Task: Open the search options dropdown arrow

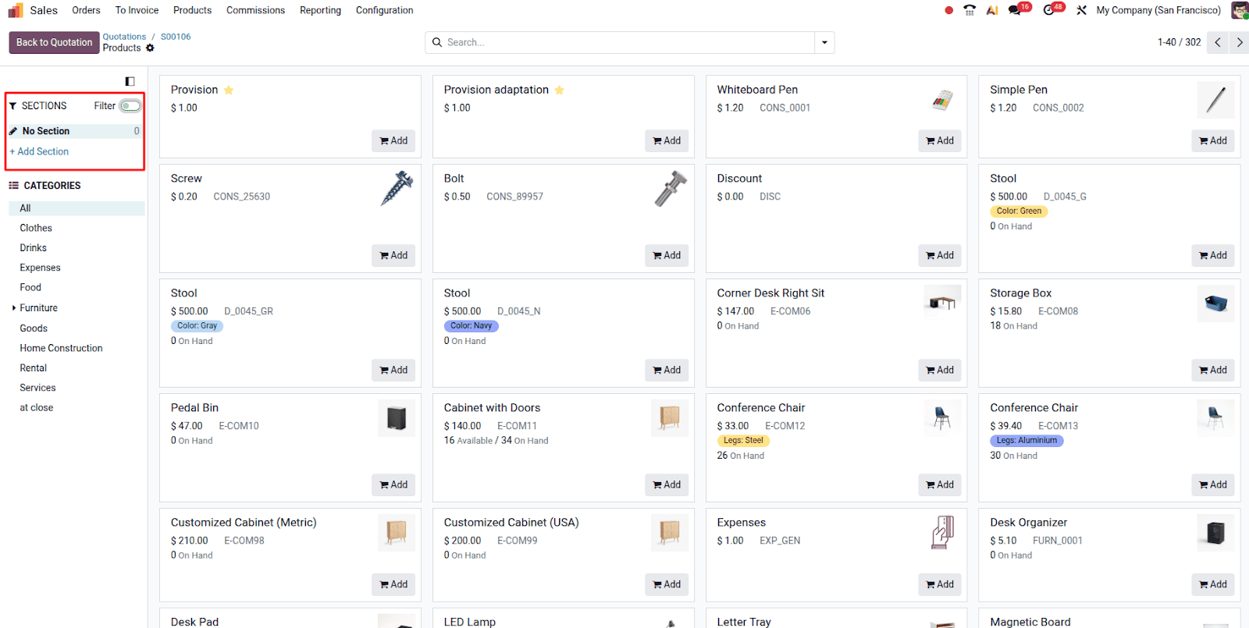Action: [824, 42]
